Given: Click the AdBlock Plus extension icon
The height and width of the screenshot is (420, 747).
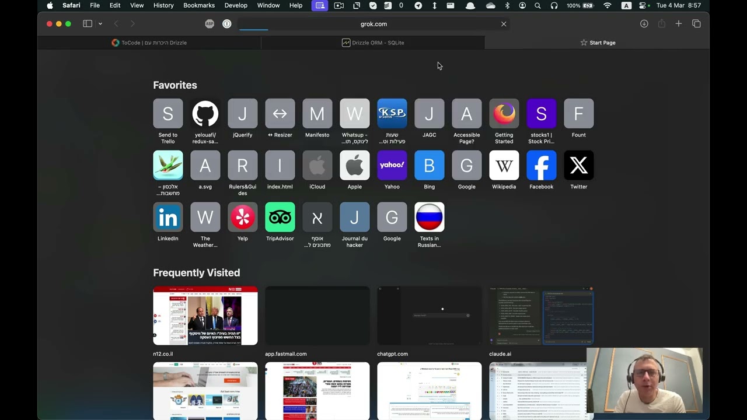Looking at the screenshot, I should [x=210, y=24].
